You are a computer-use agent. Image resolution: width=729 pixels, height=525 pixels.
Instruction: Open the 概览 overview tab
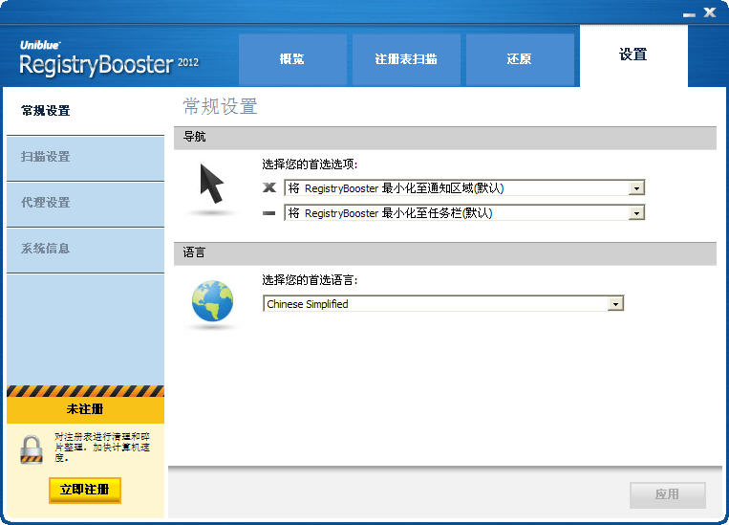click(292, 59)
